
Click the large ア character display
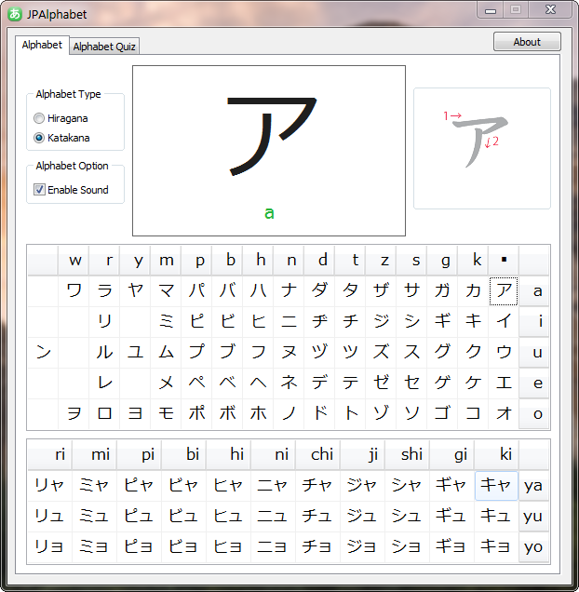[x=269, y=151]
